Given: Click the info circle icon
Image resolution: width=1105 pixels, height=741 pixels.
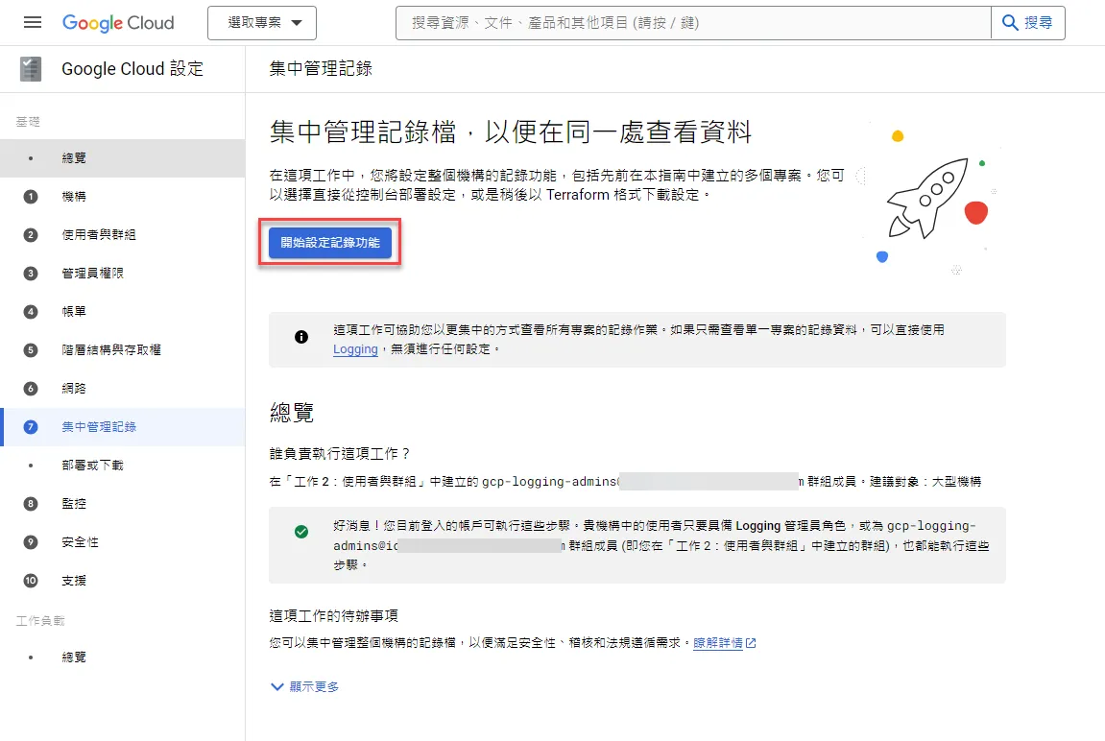Looking at the screenshot, I should tap(300, 337).
